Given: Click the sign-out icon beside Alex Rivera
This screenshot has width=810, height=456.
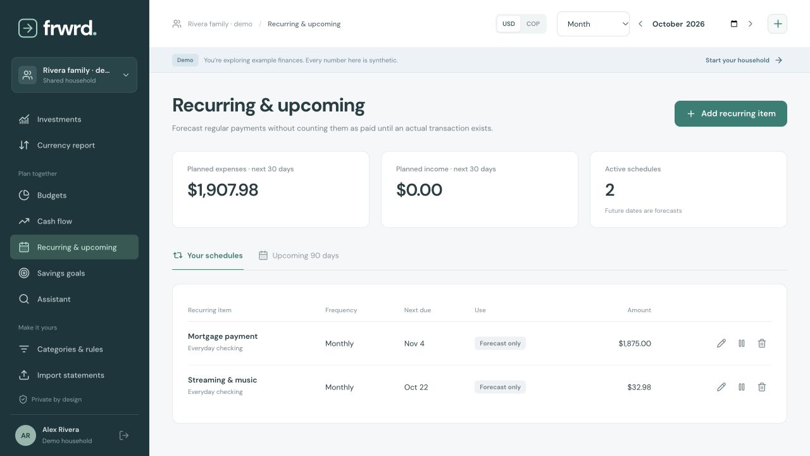Looking at the screenshot, I should pos(124,435).
